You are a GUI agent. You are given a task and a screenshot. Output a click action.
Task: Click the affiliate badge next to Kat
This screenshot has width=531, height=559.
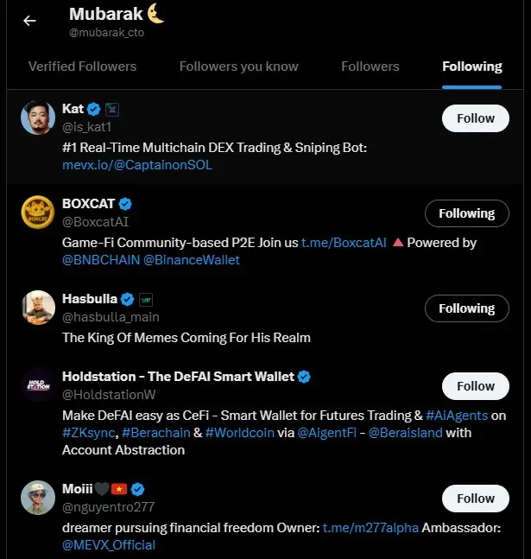pos(112,109)
